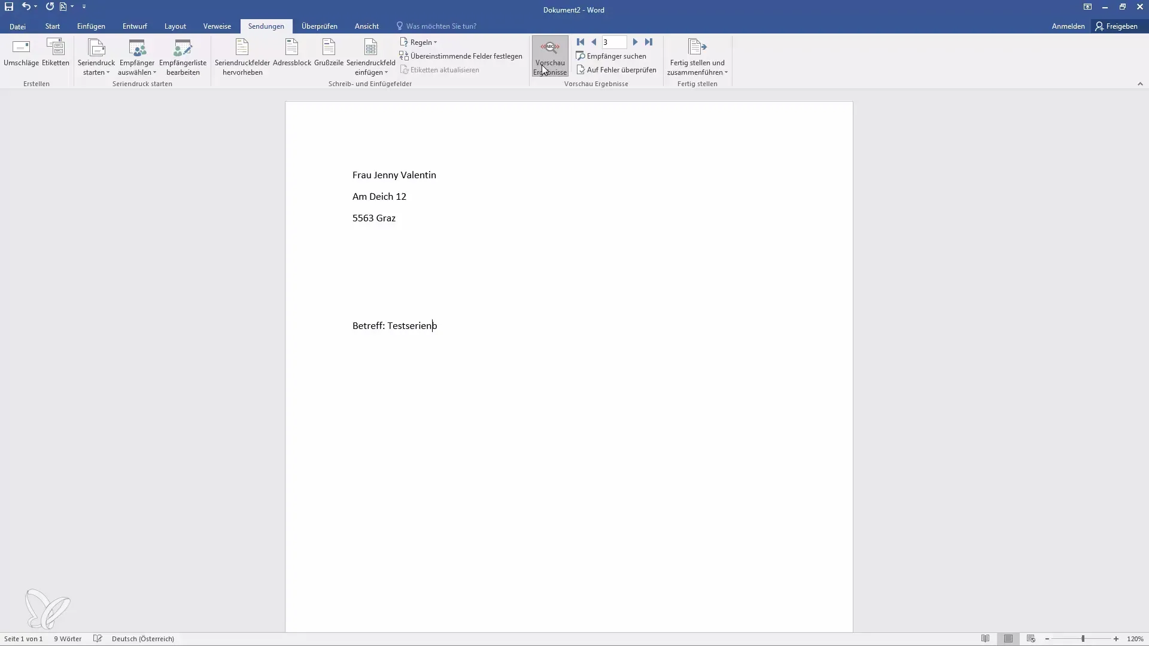Switch to the Verweise tab
The width and height of the screenshot is (1149, 646).
pyautogui.click(x=217, y=26)
